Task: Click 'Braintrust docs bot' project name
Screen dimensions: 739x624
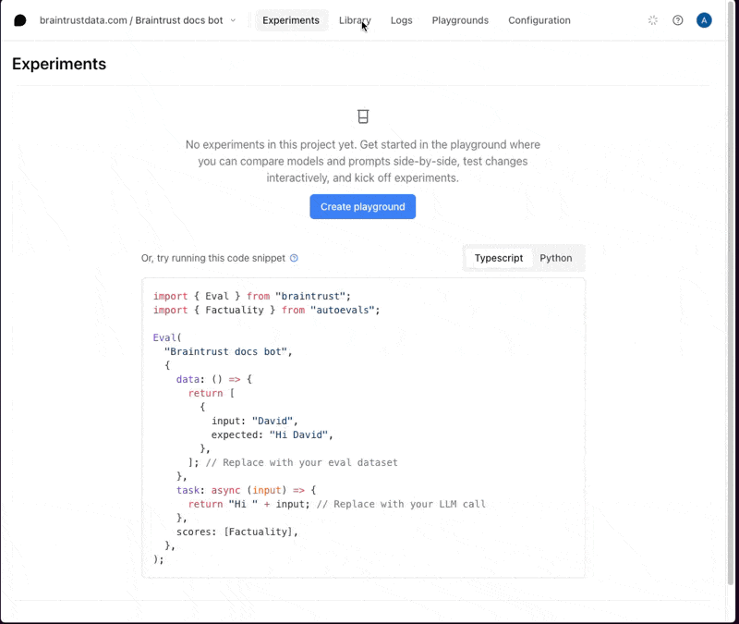Action: pyautogui.click(x=179, y=20)
